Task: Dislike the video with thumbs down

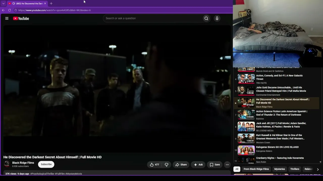Action: (x=167, y=165)
